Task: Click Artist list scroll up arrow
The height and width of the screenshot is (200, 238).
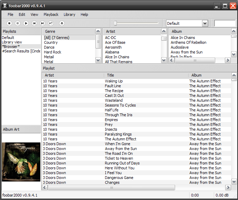Action: tap(164, 31)
